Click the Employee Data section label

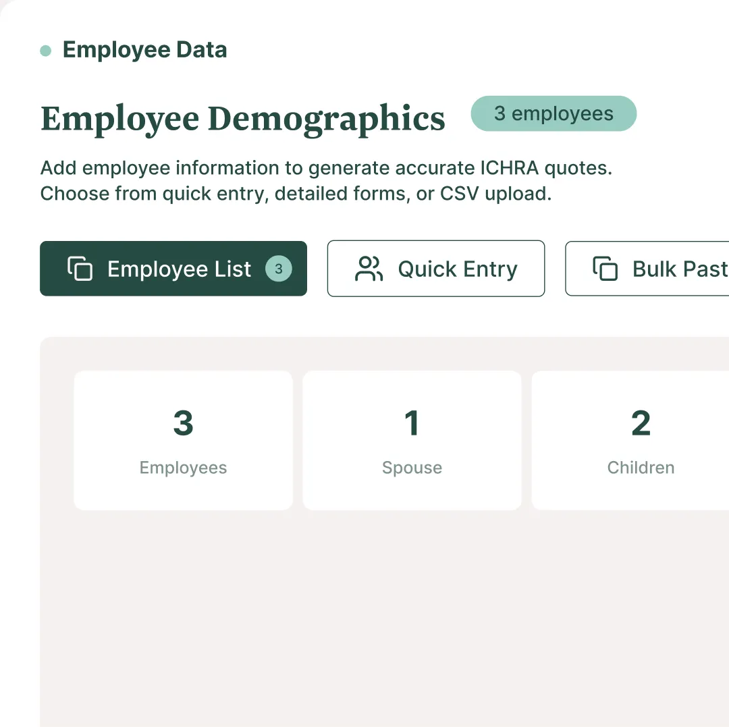point(144,50)
